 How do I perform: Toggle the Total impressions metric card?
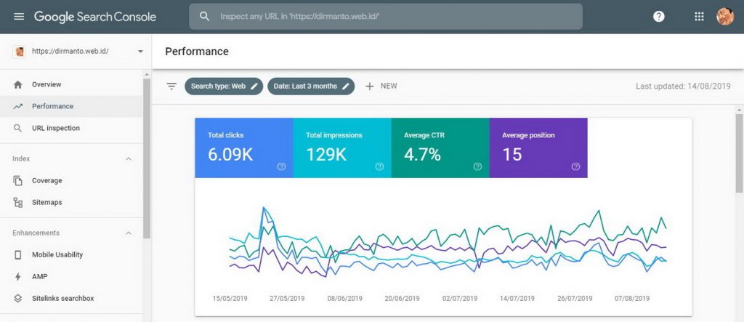click(342, 148)
